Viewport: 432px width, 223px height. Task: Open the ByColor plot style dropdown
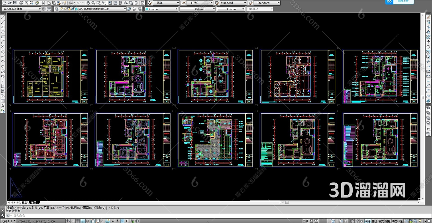[x=260, y=9]
